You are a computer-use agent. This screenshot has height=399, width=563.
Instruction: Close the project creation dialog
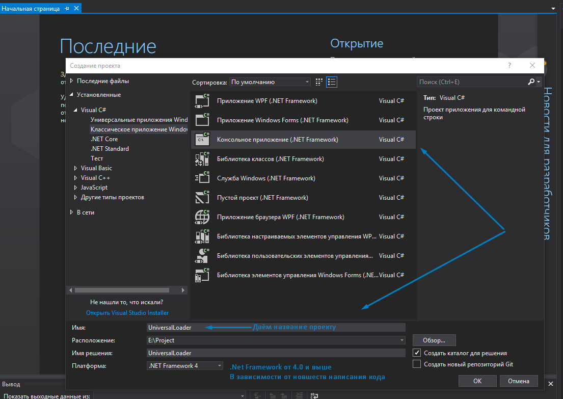coord(532,65)
